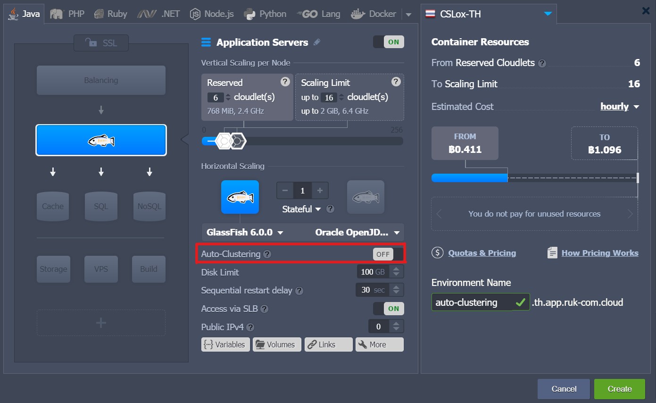The image size is (656, 403).
Task: Open the Reserved cloudlets help icon
Action: (285, 82)
